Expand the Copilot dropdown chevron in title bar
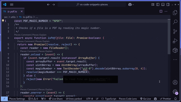 pyautogui.click(x=133, y=5)
